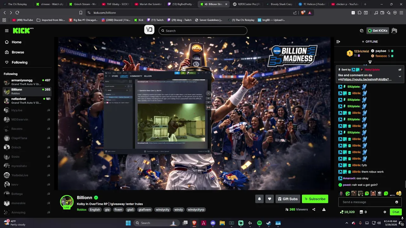Viewport: 406px width, 228px height.
Task: Open the jdog profile avatar menu
Action: 394,30
